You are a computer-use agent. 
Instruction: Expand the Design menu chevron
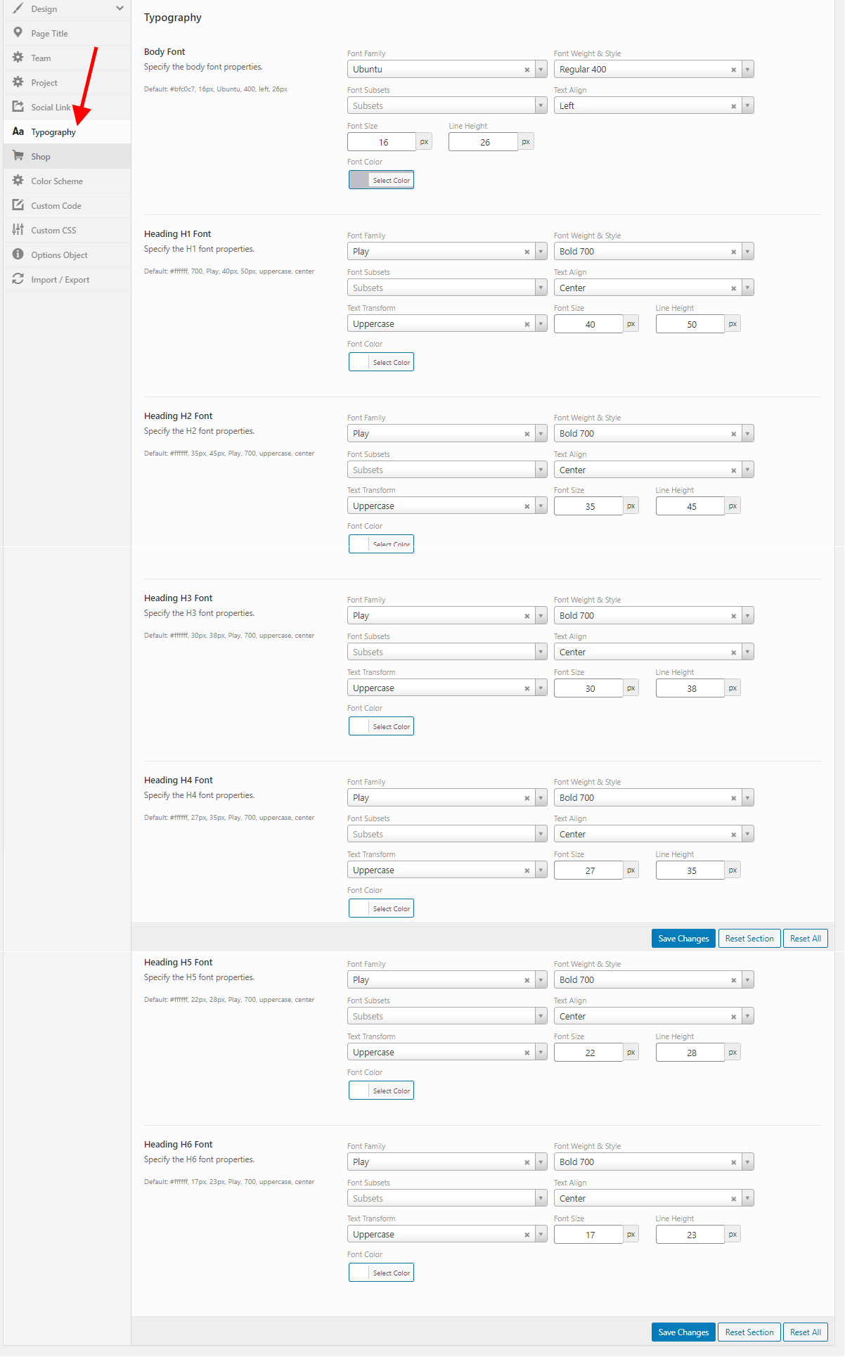pyautogui.click(x=120, y=8)
